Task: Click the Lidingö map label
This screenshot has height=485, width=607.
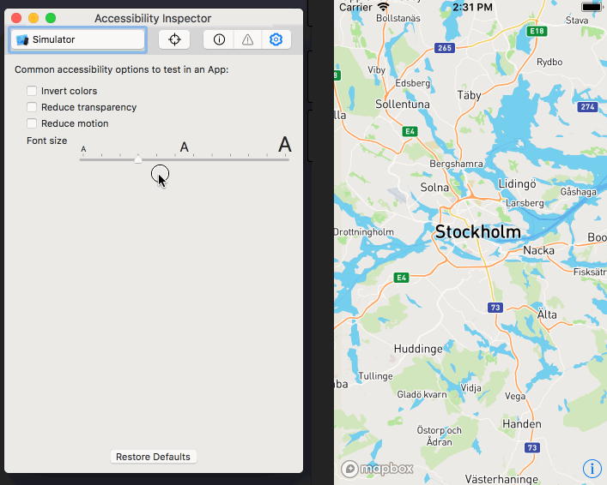Action: pos(517,183)
